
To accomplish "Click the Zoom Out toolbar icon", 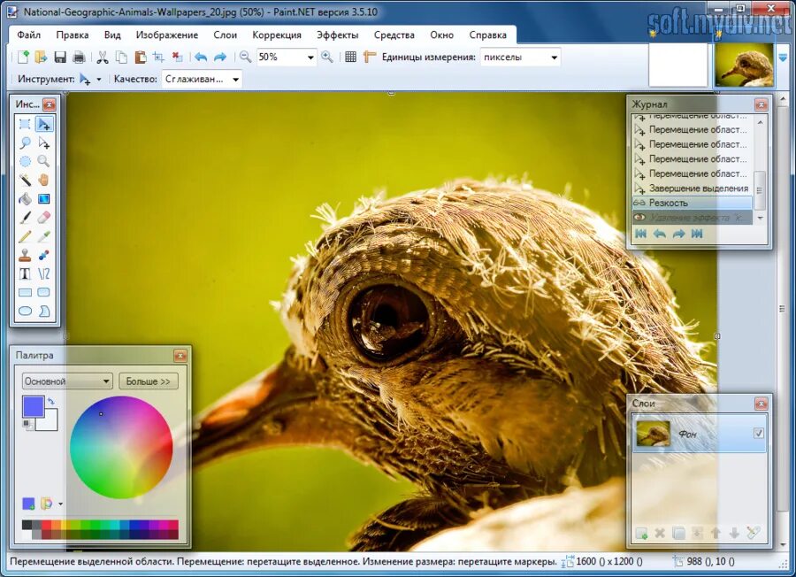I will coord(245,57).
